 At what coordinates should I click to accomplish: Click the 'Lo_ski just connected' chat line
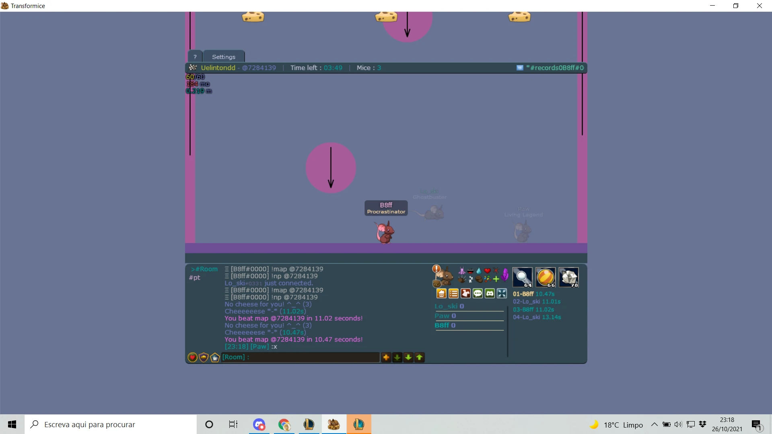tap(269, 283)
